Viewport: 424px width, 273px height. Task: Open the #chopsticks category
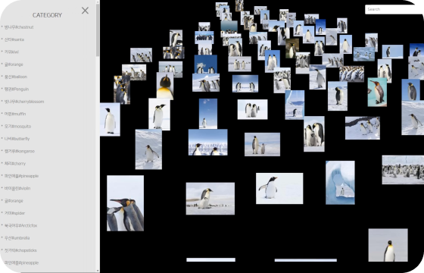click(x=20, y=250)
